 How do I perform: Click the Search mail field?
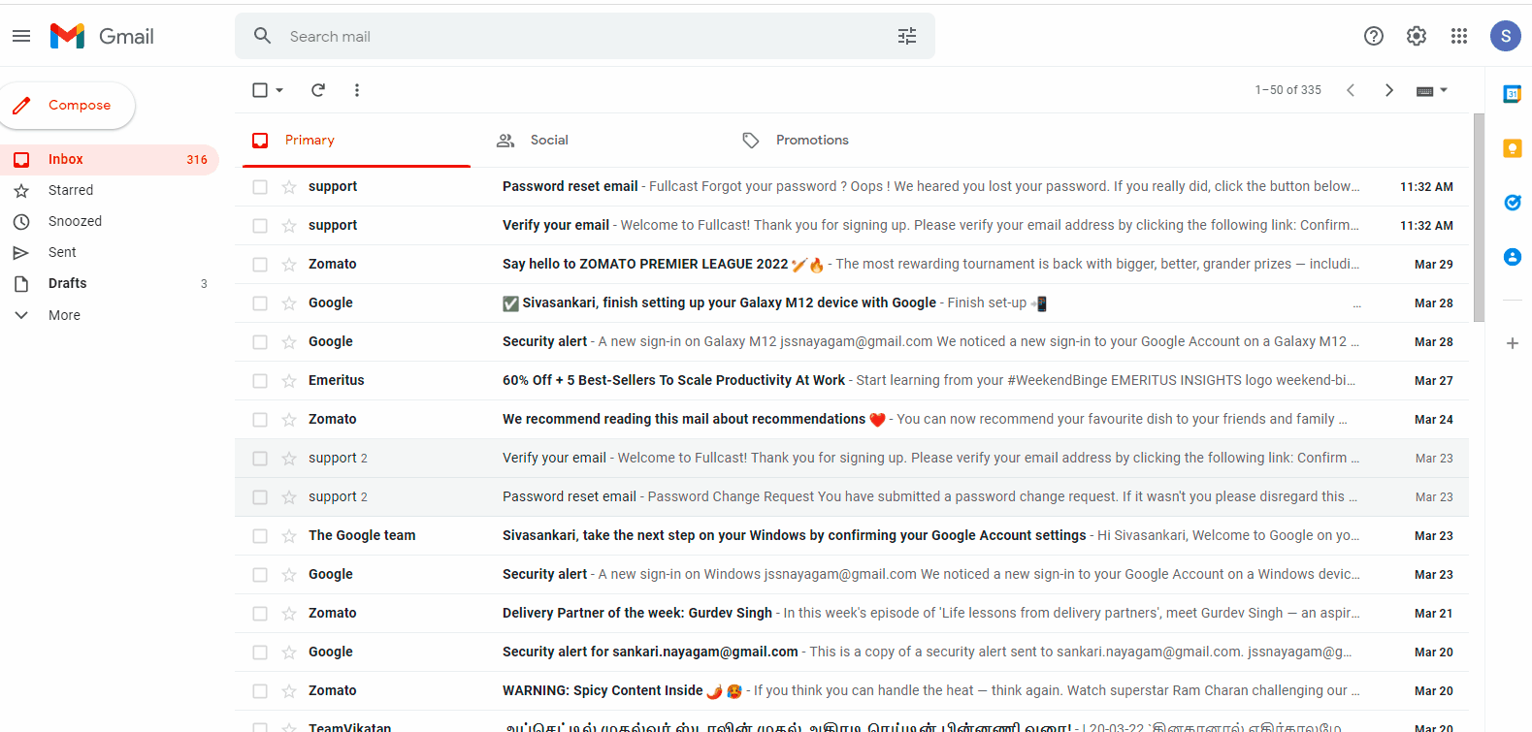tap(585, 36)
